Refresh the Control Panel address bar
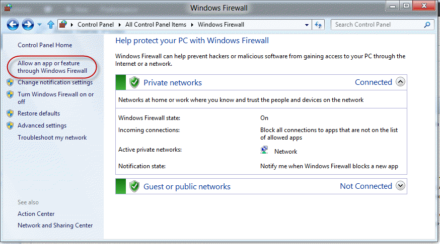 point(318,25)
